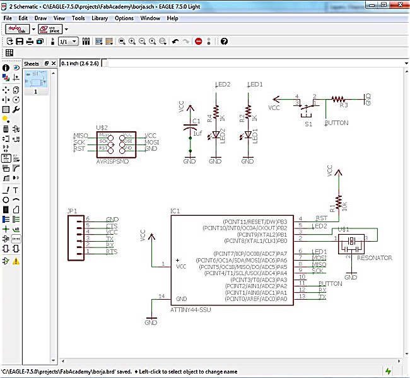
Task: Select the Value tool
Action: [16, 158]
